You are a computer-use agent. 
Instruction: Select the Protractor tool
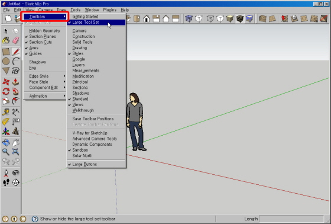pos(6,121)
